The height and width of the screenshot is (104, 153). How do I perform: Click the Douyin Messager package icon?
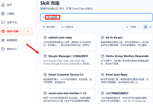pos(45,56)
